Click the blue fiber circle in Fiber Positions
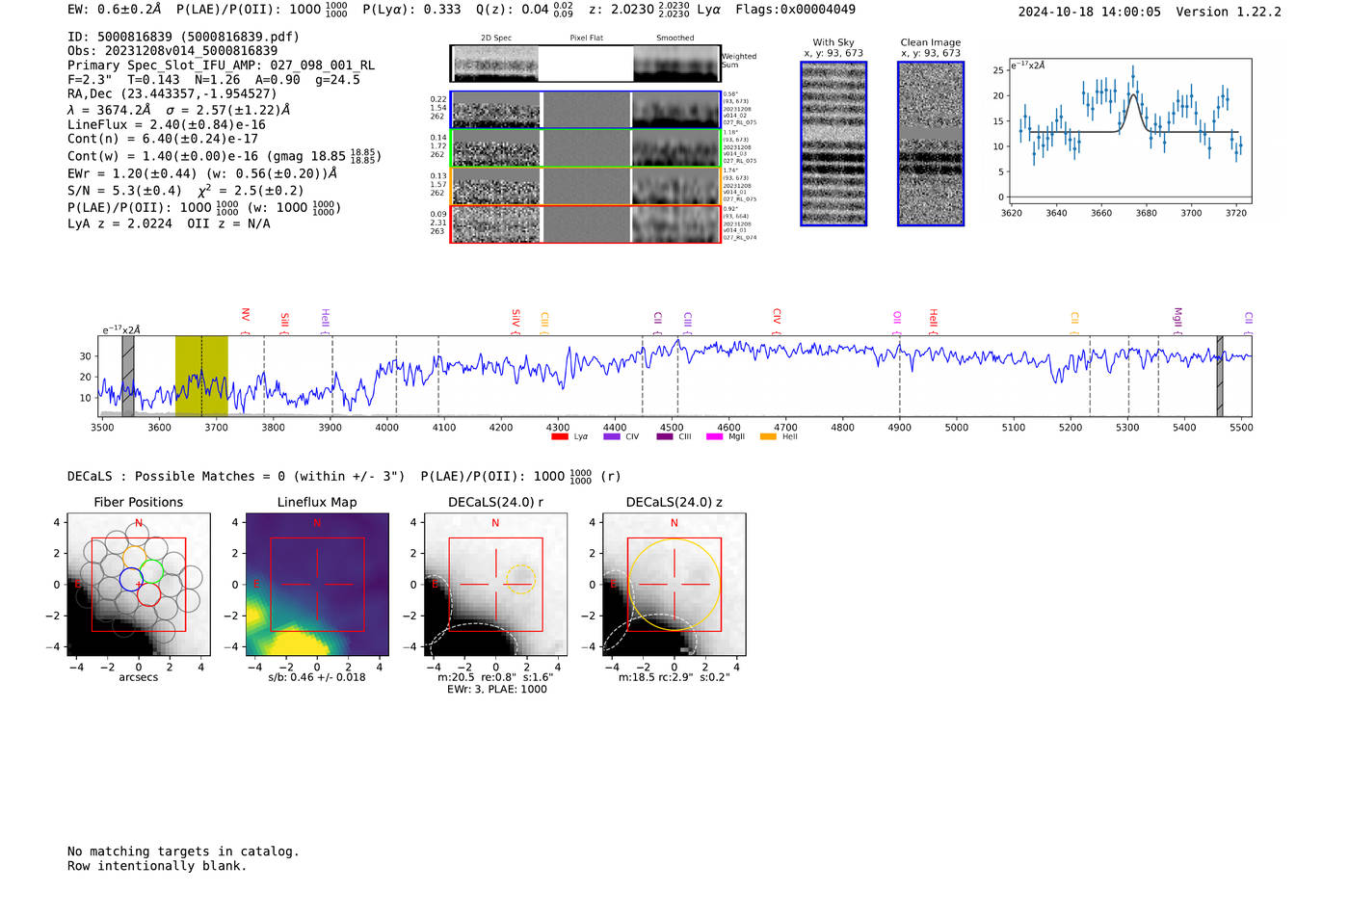 coord(131,579)
